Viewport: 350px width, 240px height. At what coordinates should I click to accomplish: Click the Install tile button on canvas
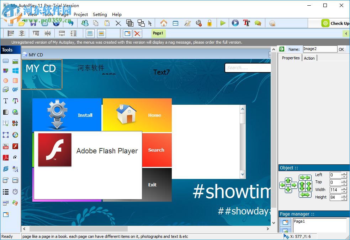[x=67, y=115]
